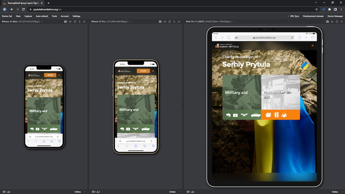Viewport: 345px width, 194px height.
Task: Take screenshot of iPhone 13 Pro panel
Action: [x=160, y=22]
